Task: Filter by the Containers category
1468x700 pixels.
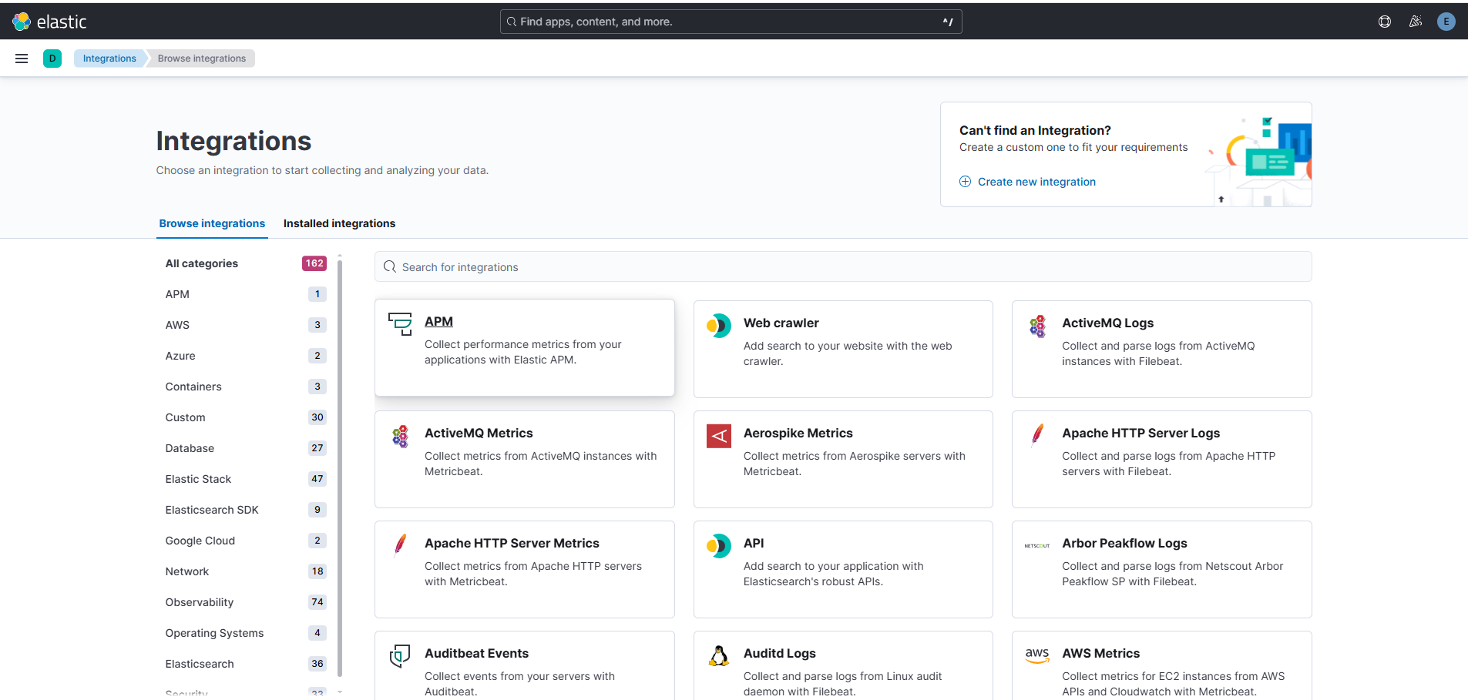Action: click(x=246, y=387)
